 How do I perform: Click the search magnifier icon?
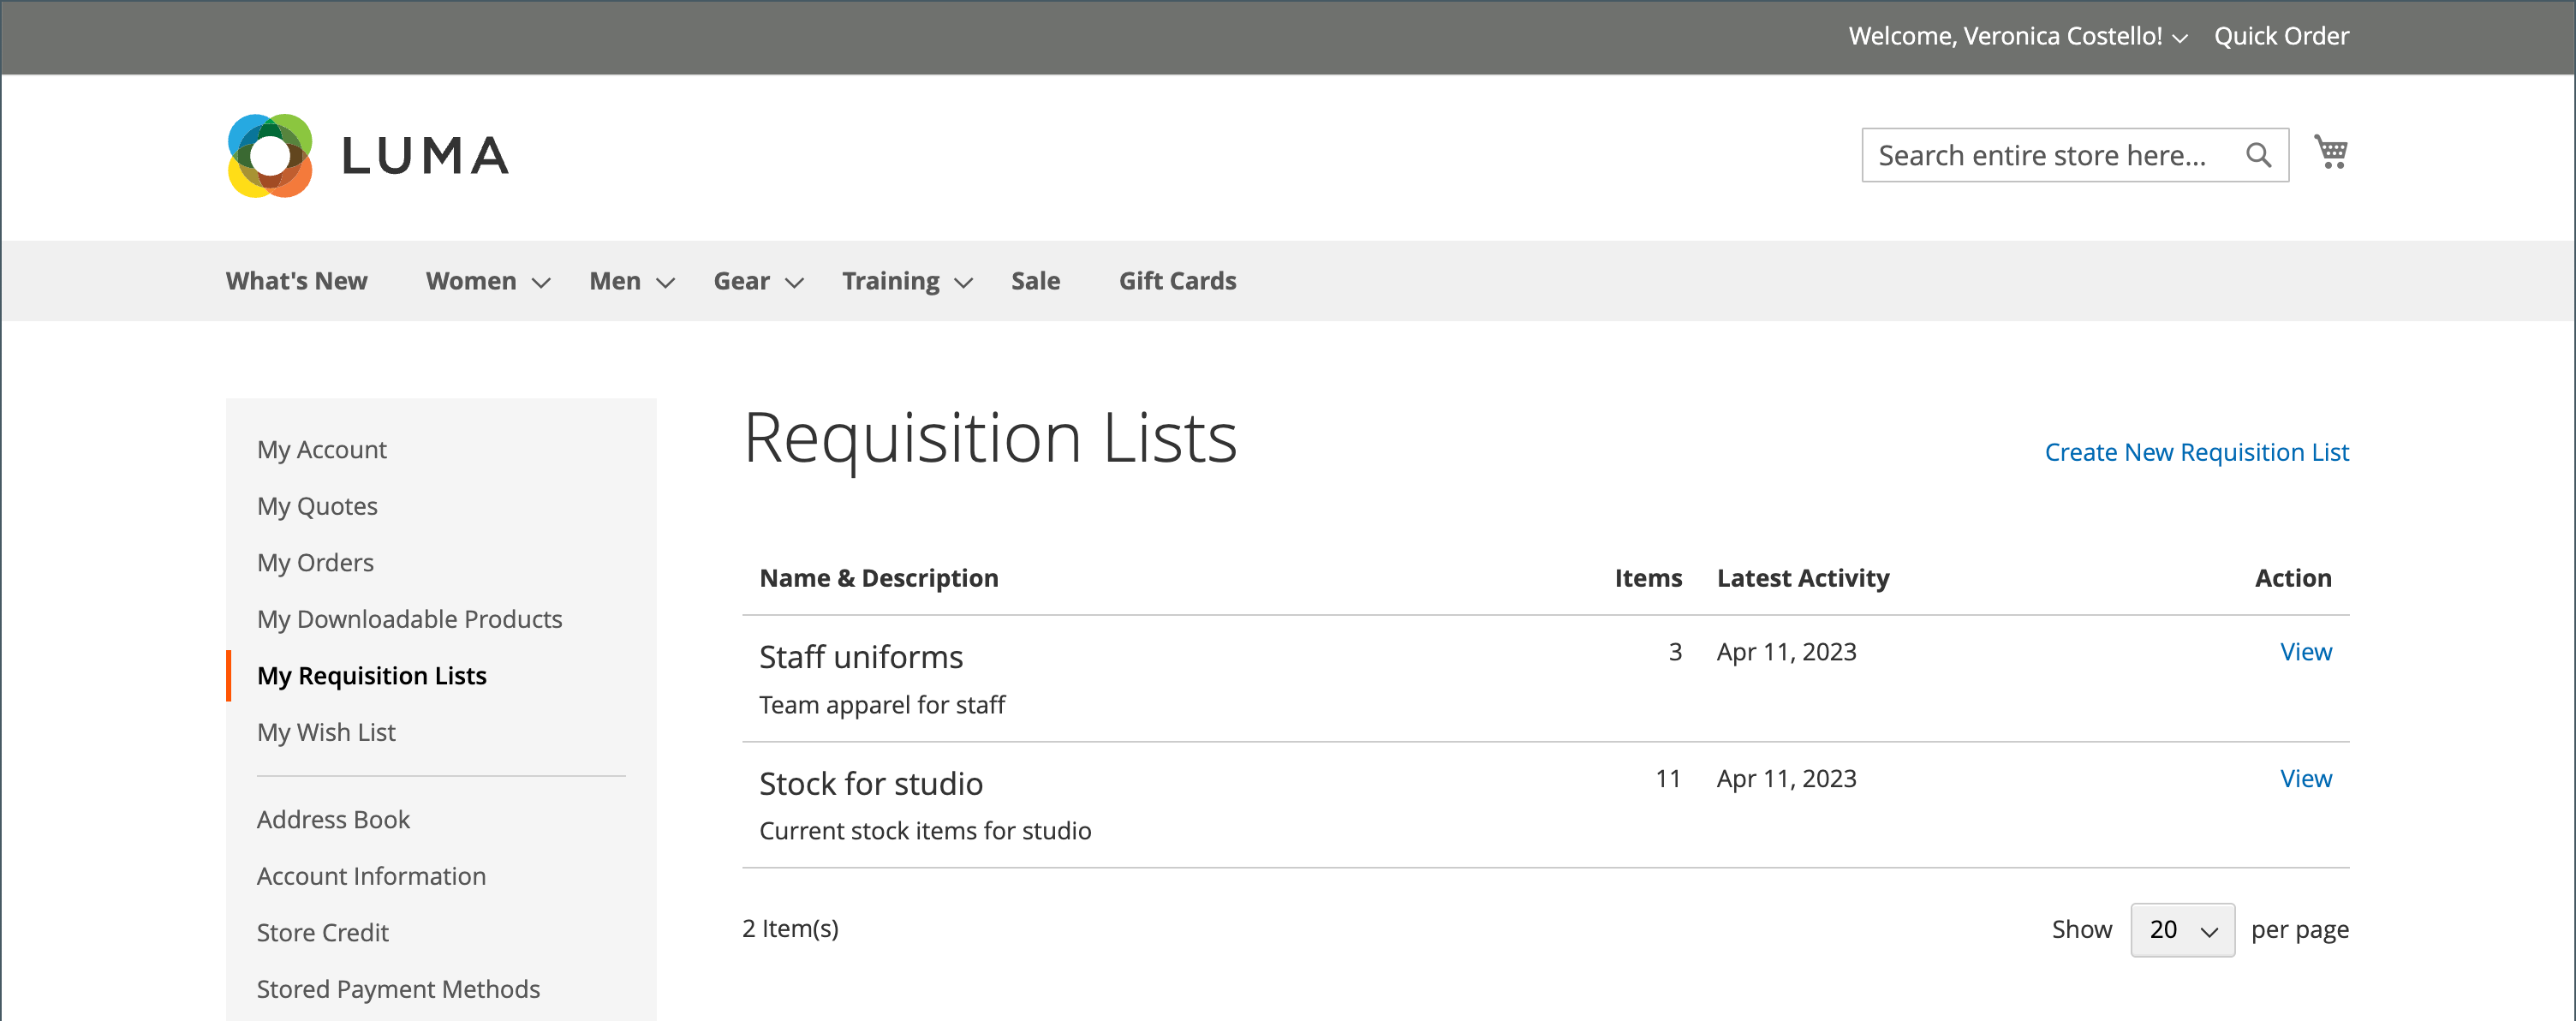click(x=2257, y=155)
